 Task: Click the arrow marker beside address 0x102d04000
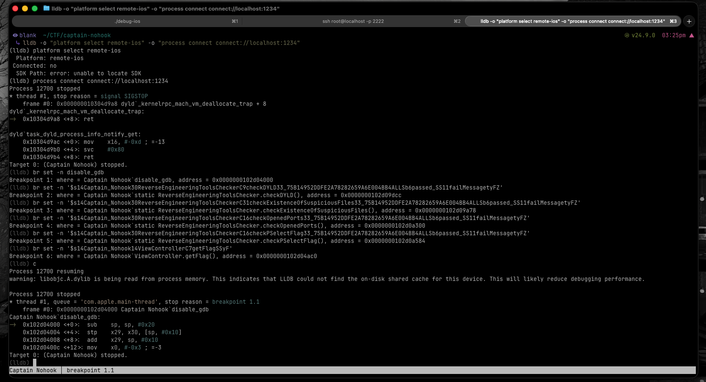pos(13,325)
